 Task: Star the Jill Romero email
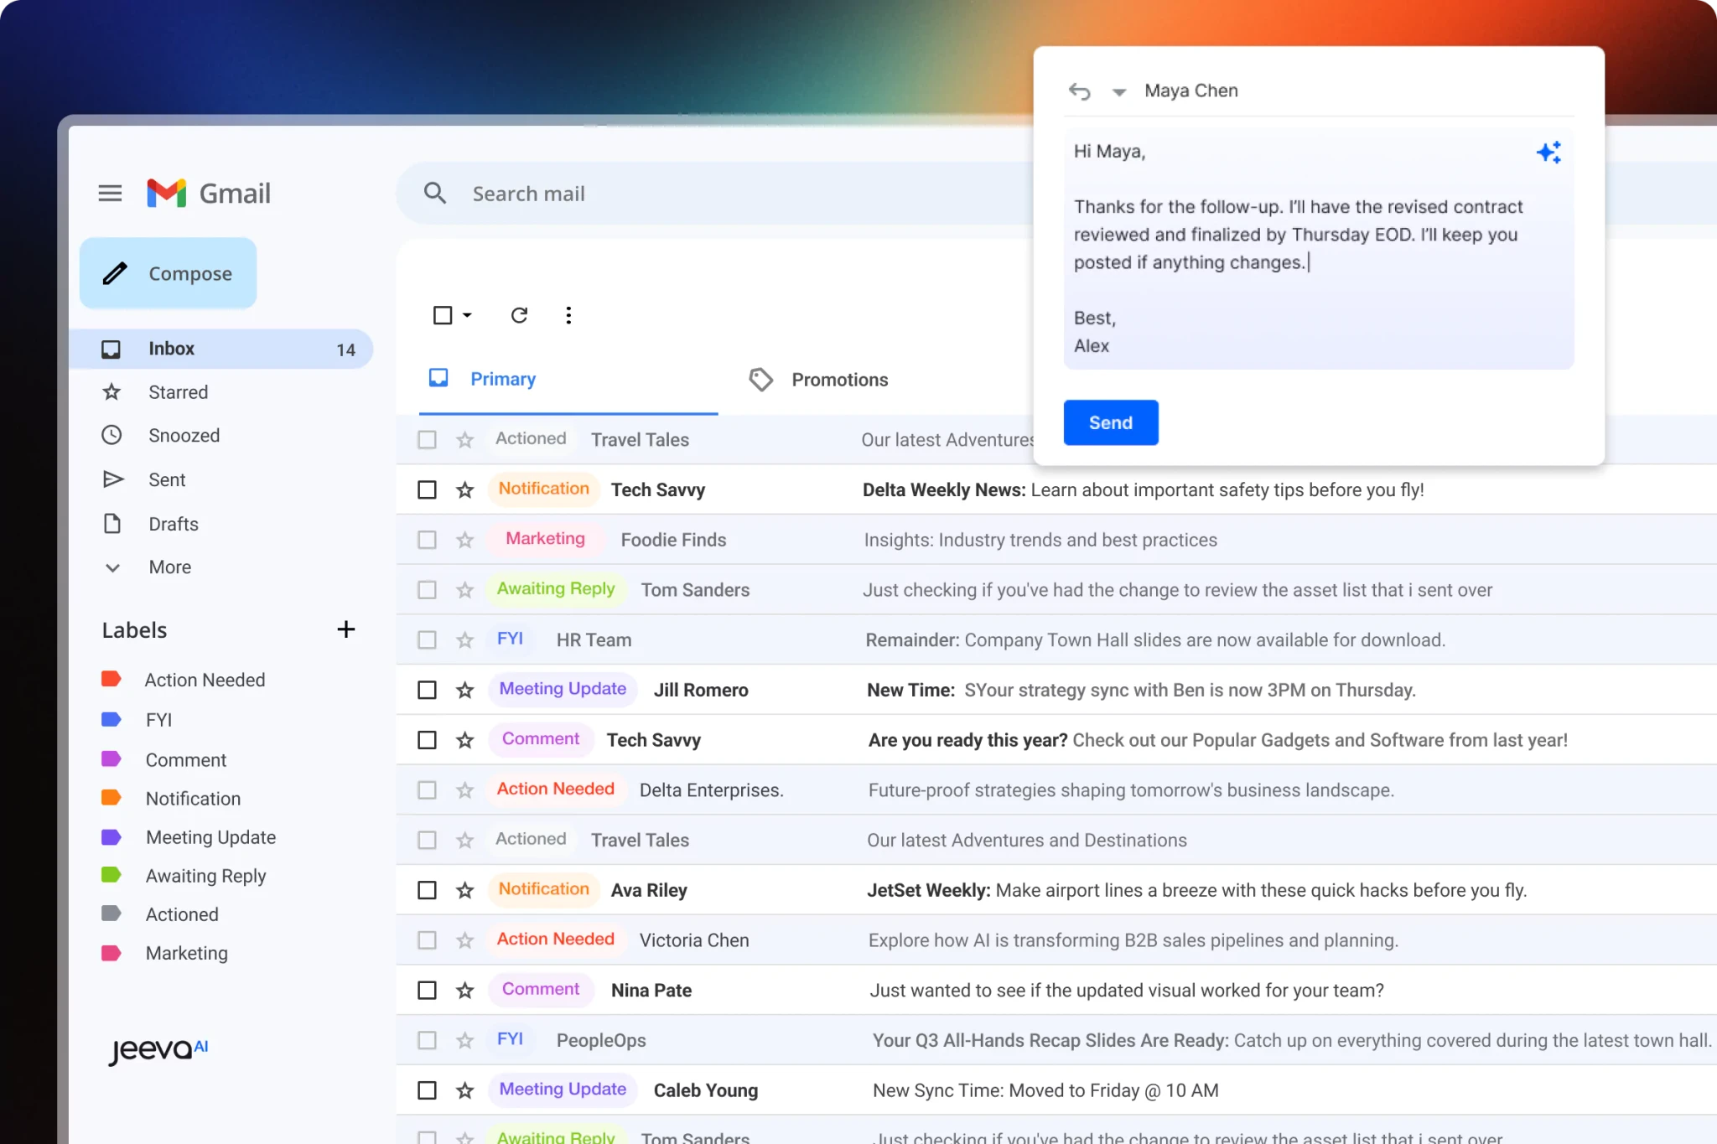coord(465,690)
